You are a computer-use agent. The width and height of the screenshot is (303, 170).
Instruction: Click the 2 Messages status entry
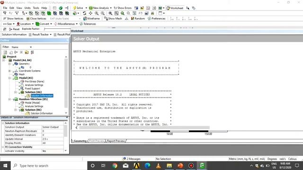coord(132,159)
